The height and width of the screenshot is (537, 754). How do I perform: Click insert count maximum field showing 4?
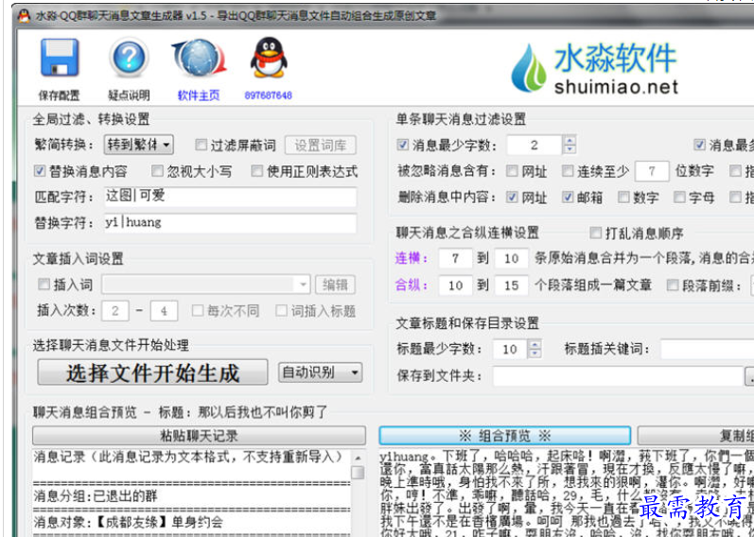click(164, 311)
